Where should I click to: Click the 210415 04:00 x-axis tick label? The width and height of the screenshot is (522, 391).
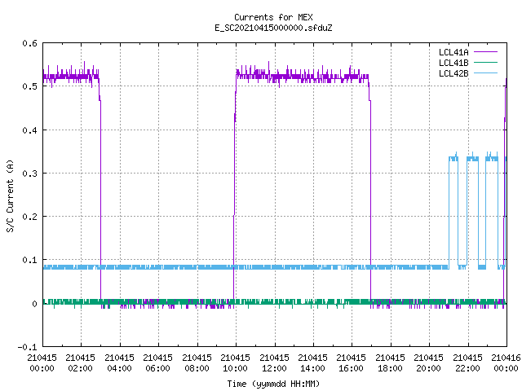point(119,363)
